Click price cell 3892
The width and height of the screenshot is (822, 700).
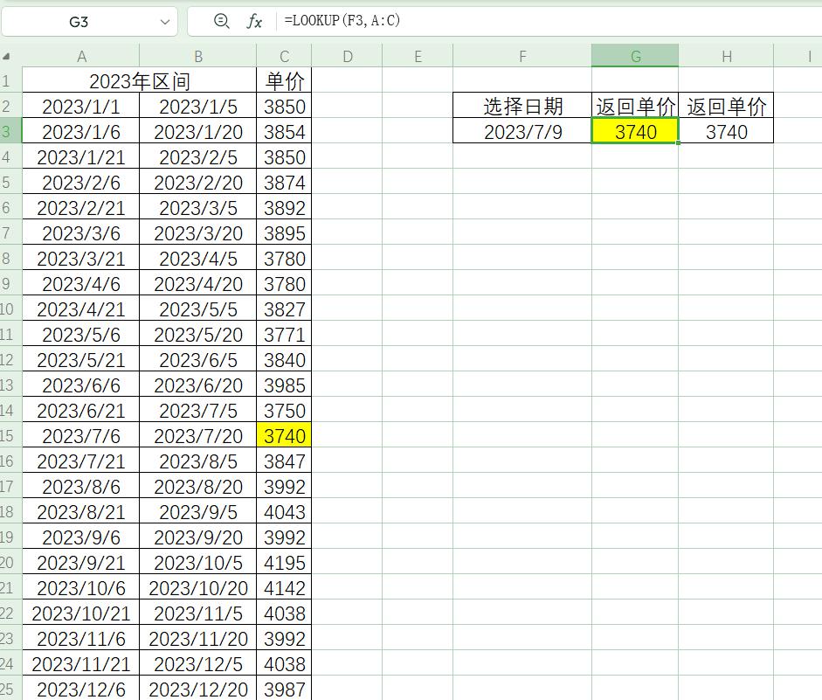coord(284,207)
